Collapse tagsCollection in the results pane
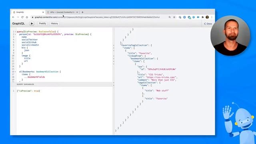This screenshot has height=144, width=256. (114, 83)
